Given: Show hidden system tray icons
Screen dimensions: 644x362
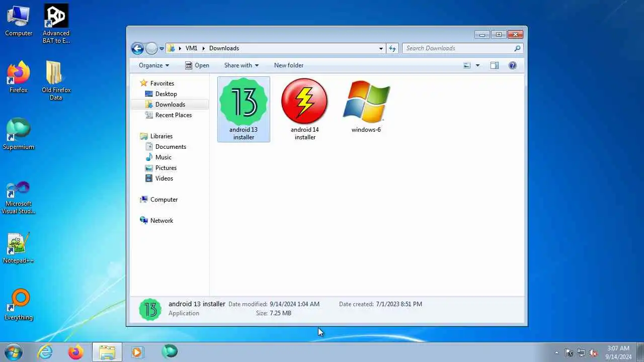Looking at the screenshot, I should pos(556,352).
